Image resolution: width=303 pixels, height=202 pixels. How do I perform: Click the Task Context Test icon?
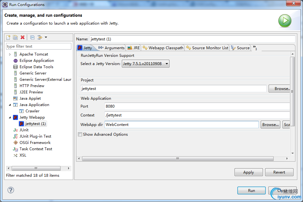tap(15, 149)
